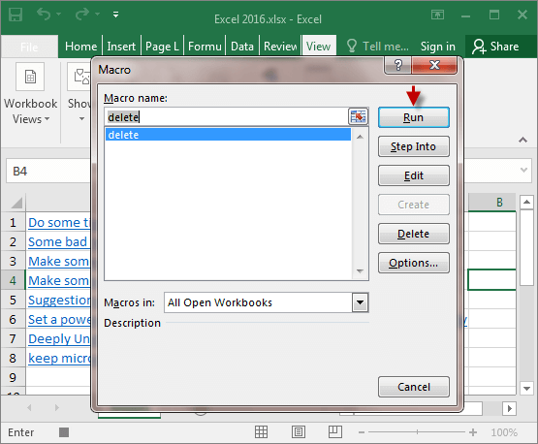This screenshot has height=444, width=538.
Task: Click the zoom in plus button
Action: [x=473, y=432]
